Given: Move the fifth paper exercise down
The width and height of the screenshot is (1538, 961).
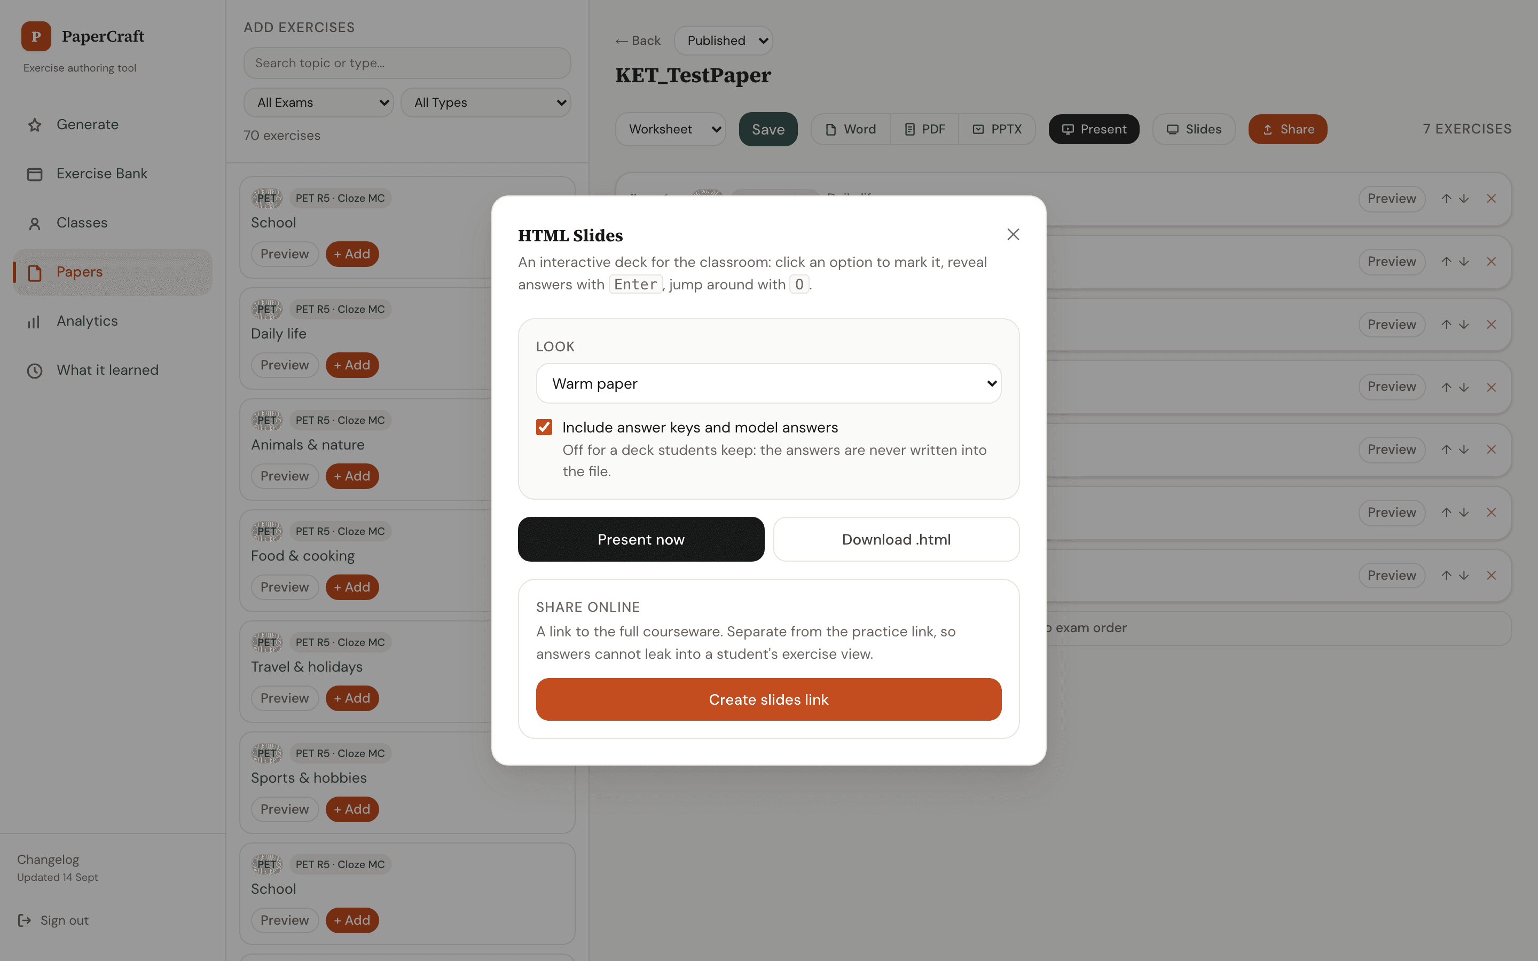Looking at the screenshot, I should pos(1464,450).
